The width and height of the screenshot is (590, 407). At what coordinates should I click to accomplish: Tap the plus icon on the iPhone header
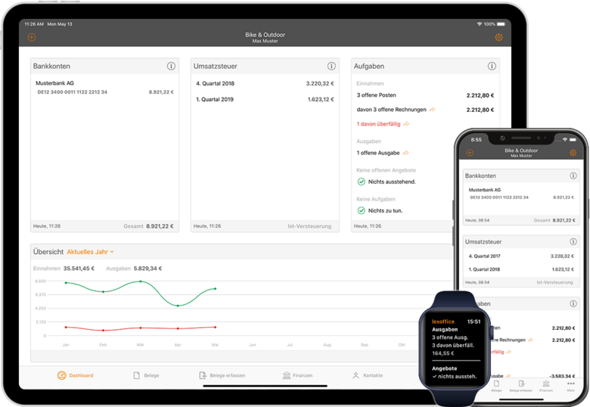click(470, 153)
